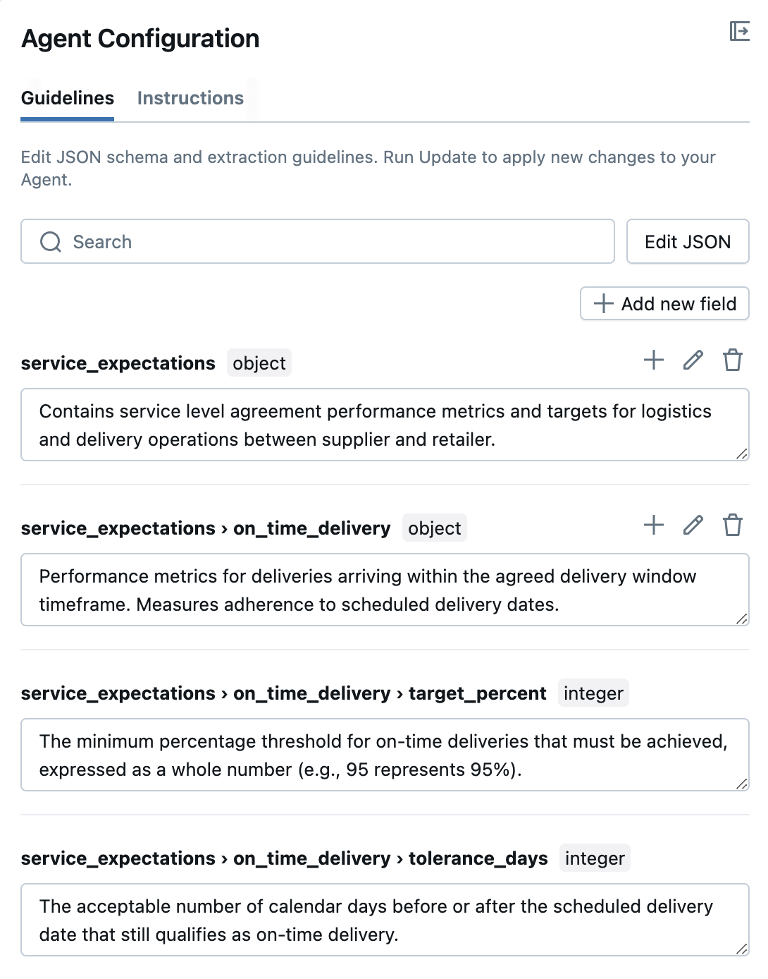The image size is (768, 979).
Task: Switch to the Instructions tab
Action: 190,98
